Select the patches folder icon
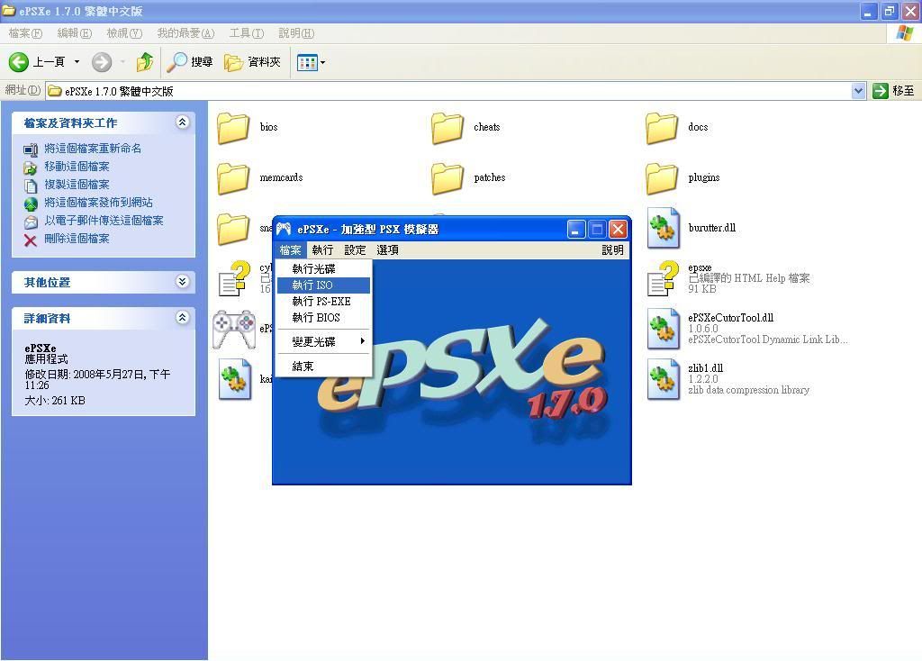The height and width of the screenshot is (661, 922). pos(447,178)
